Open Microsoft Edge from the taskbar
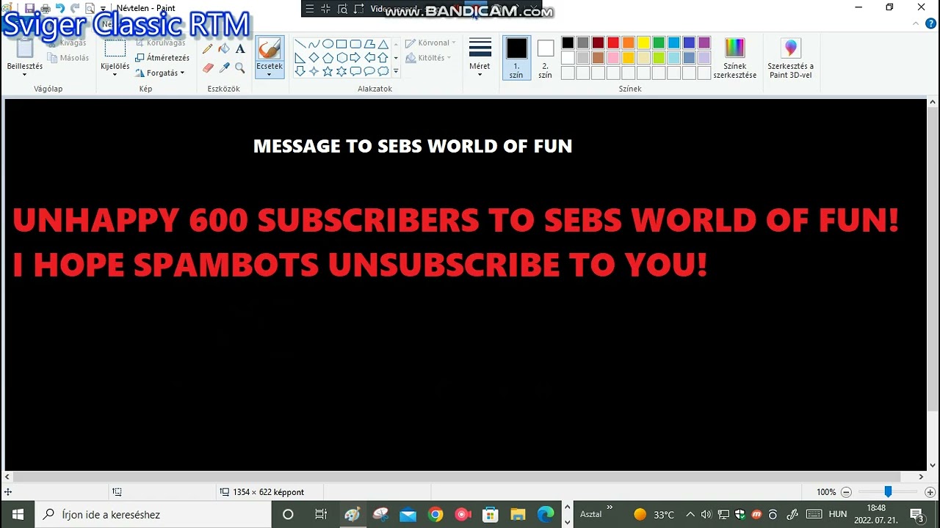 coord(546,514)
